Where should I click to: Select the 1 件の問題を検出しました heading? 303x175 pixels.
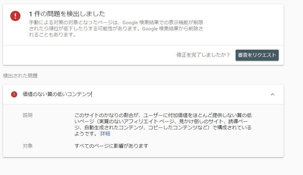pyautogui.click(x=67, y=14)
